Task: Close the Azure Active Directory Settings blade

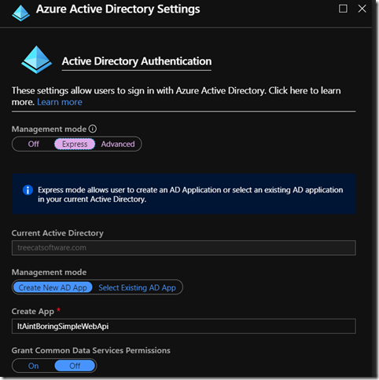Action: (x=362, y=9)
